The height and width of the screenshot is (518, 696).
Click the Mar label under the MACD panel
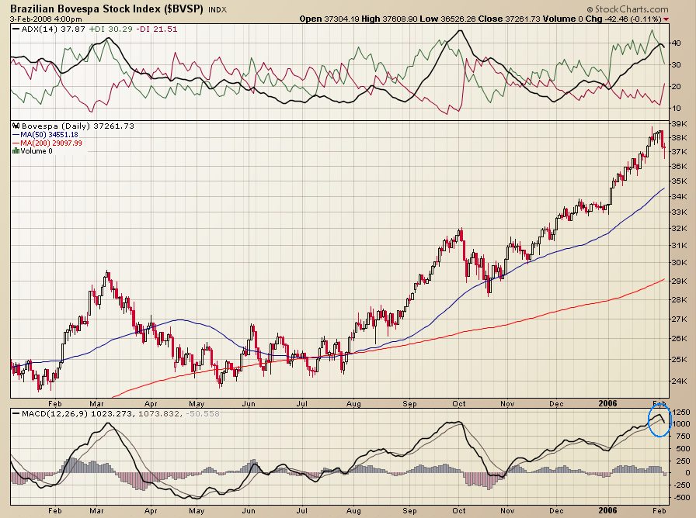(96, 510)
